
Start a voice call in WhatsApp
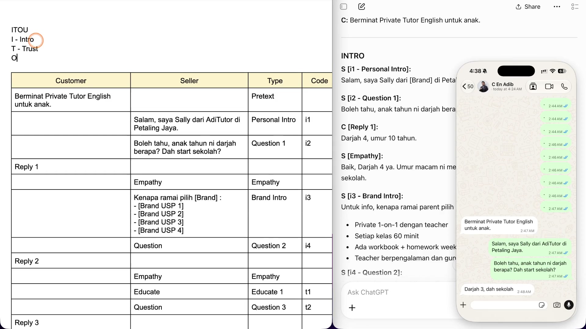(x=564, y=87)
